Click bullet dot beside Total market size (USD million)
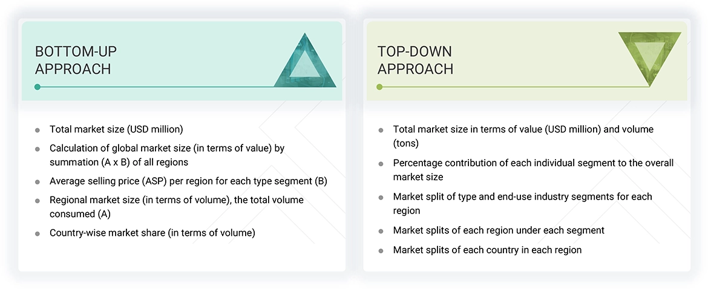708x289 pixels. (x=38, y=129)
